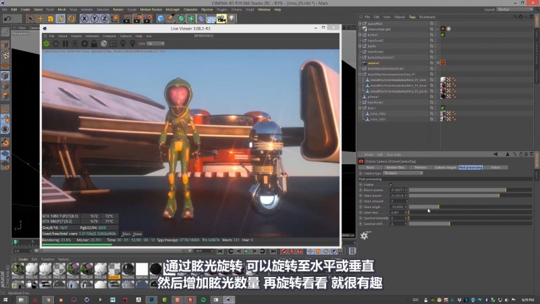
Task: Open the Compare menu in Live Viewer
Action: coord(109,36)
